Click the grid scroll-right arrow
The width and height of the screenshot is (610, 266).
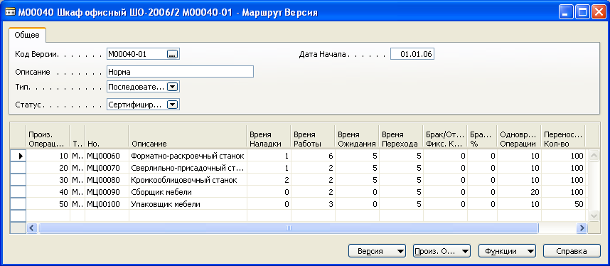(x=582, y=228)
